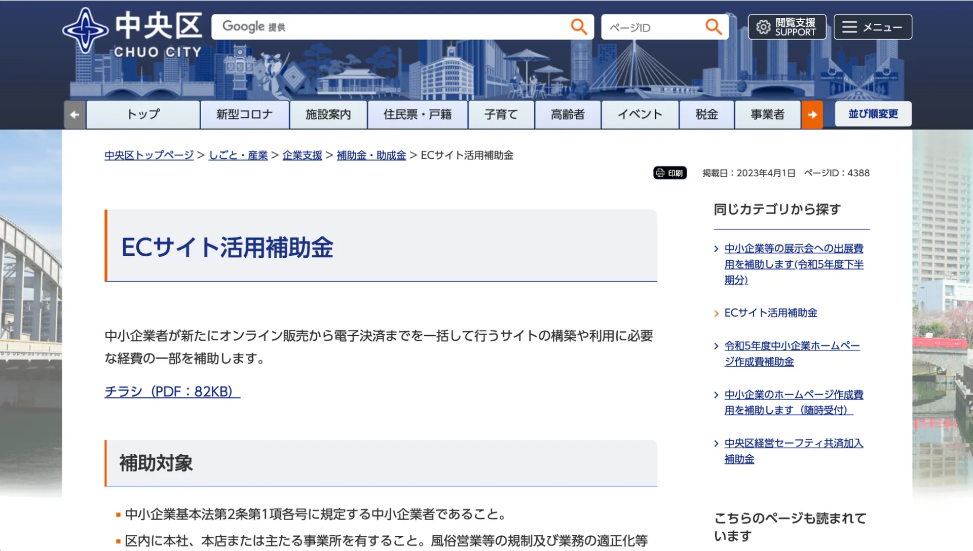
Task: Click the chevron beside 中小企業のホームページ作成費 link
Action: (716, 395)
